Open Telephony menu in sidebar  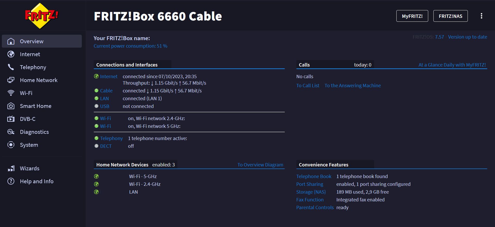point(42,67)
